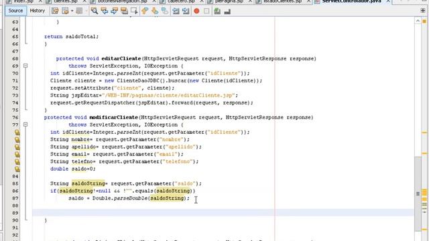This screenshot has height=241, width=429.
Task: Click the error stripe status indicator at top
Action: [x=424, y=21]
